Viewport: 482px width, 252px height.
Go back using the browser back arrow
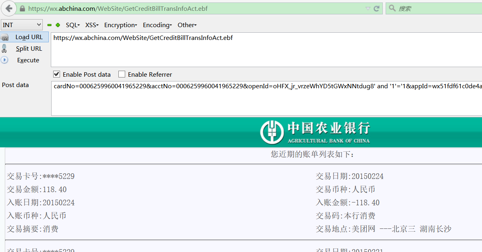(x=9, y=8)
